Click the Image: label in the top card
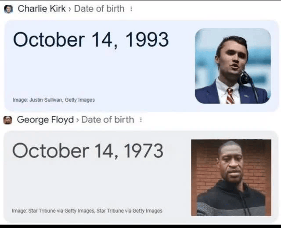The image size is (281, 228). point(19,100)
